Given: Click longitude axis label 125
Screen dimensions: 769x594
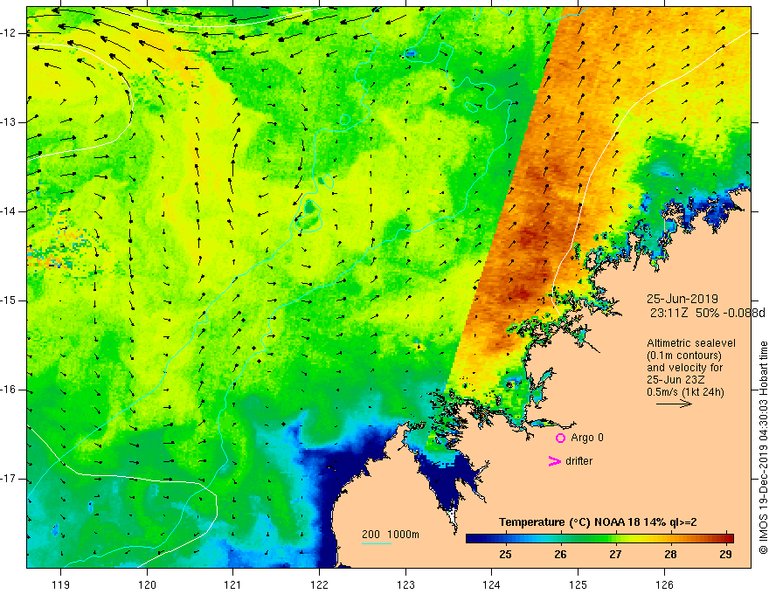Looking at the screenshot, I should tap(578, 584).
